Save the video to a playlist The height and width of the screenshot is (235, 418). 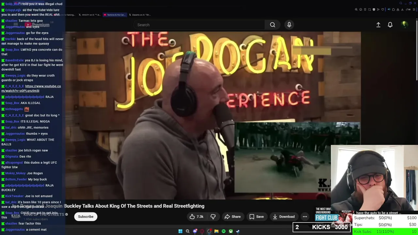coord(256,217)
